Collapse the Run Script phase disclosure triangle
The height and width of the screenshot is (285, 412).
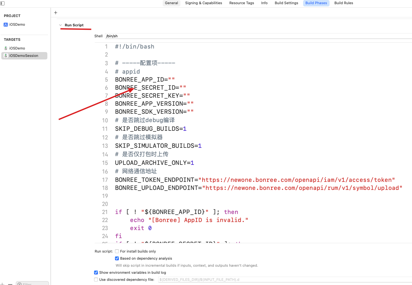(x=61, y=25)
